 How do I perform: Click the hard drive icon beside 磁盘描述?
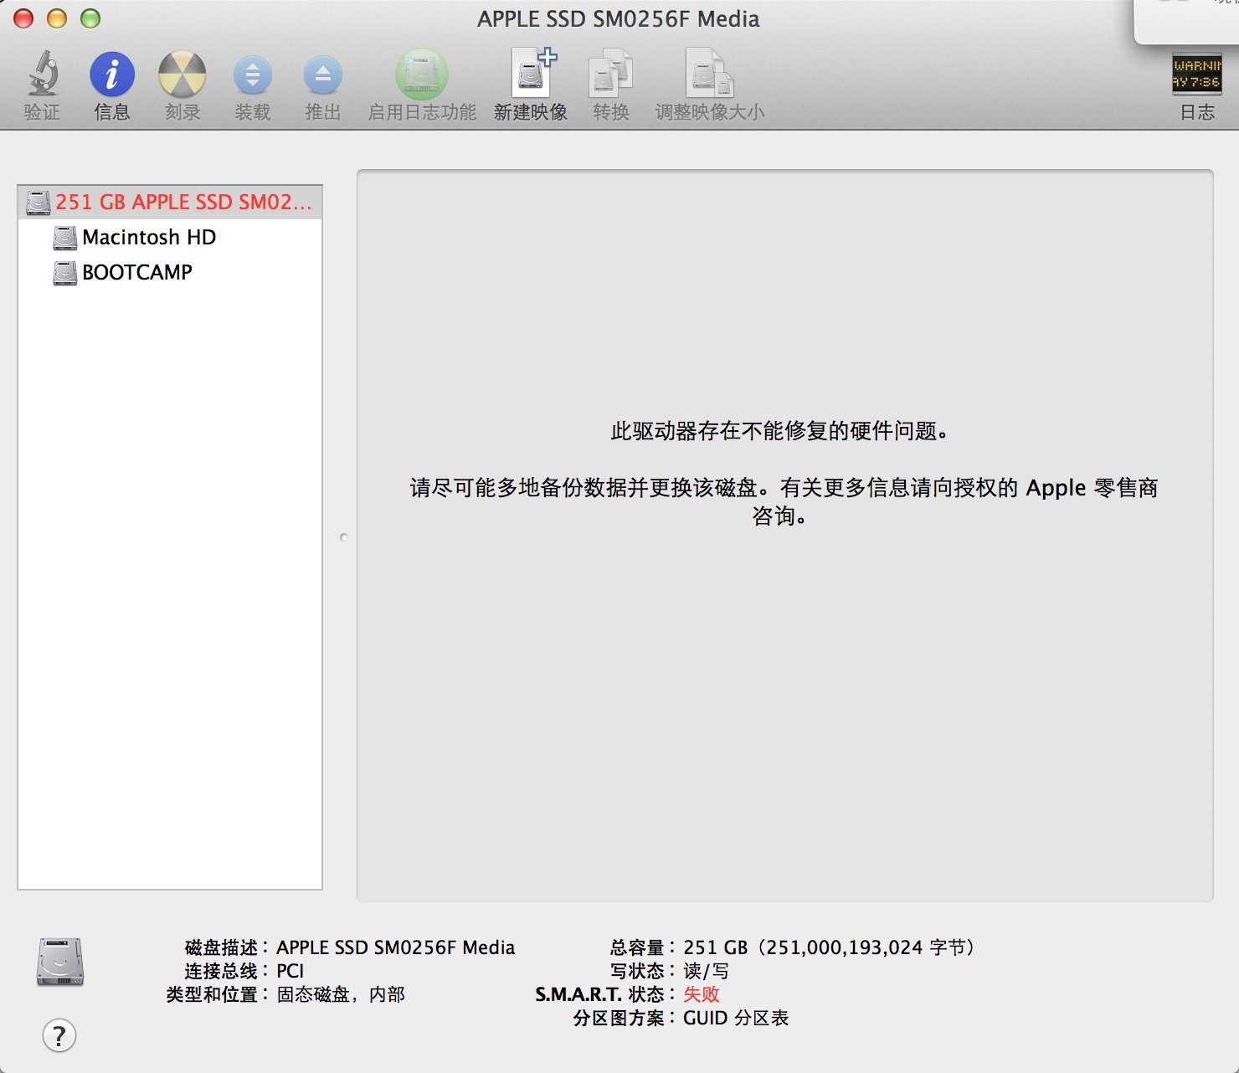60,962
